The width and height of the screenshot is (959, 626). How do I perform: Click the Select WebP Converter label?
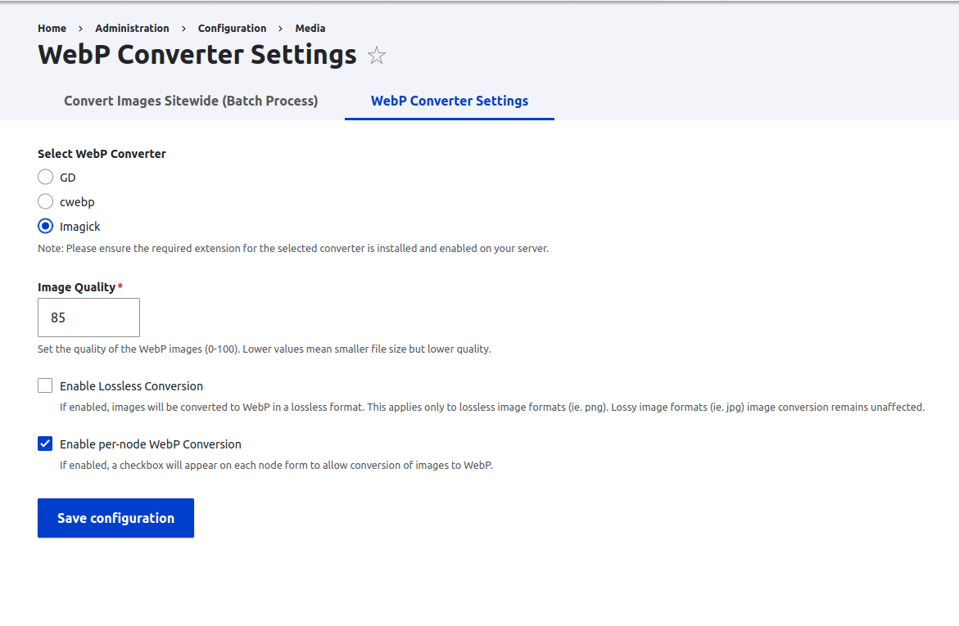tap(102, 153)
